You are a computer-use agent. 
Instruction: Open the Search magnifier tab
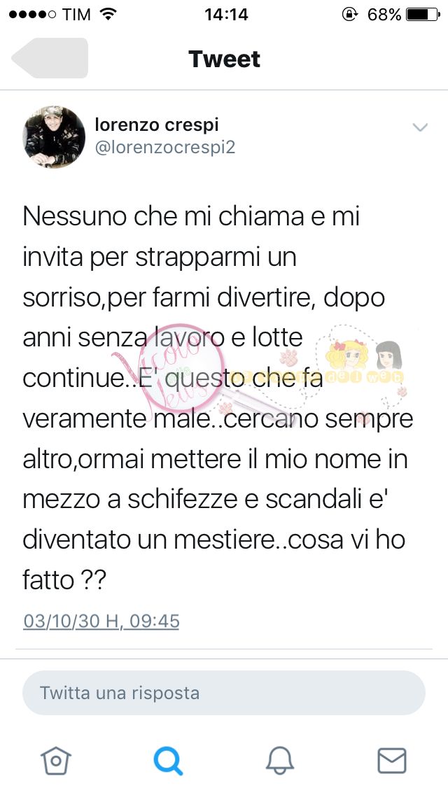pos(168,761)
